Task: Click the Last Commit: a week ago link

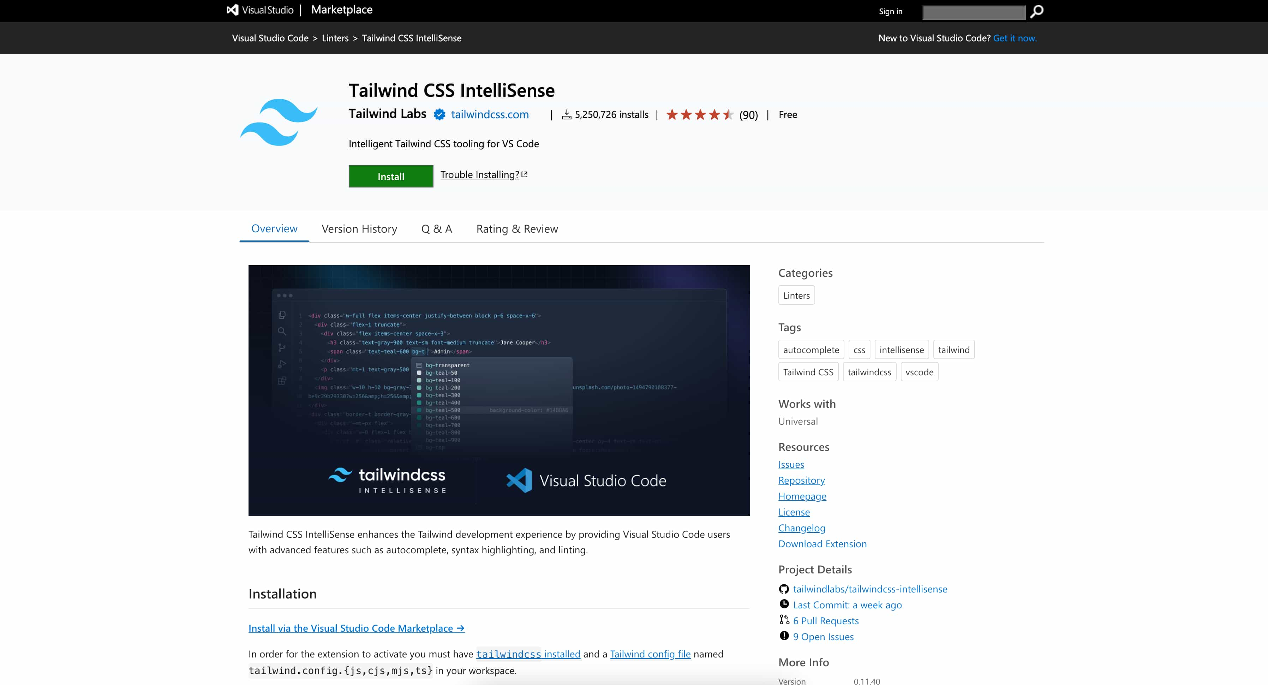Action: pos(847,605)
